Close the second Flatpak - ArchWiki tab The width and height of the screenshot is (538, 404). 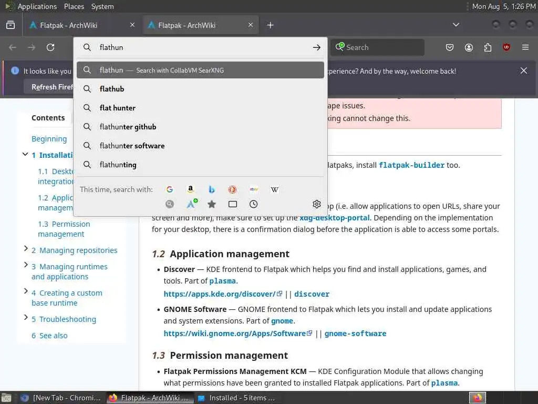pyautogui.click(x=251, y=25)
